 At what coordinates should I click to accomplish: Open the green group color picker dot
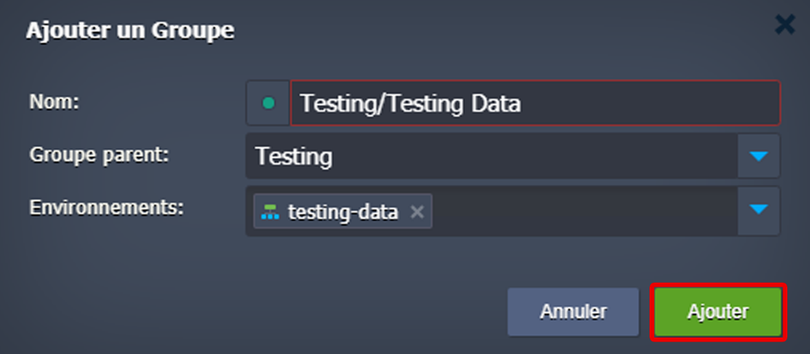[x=268, y=104]
